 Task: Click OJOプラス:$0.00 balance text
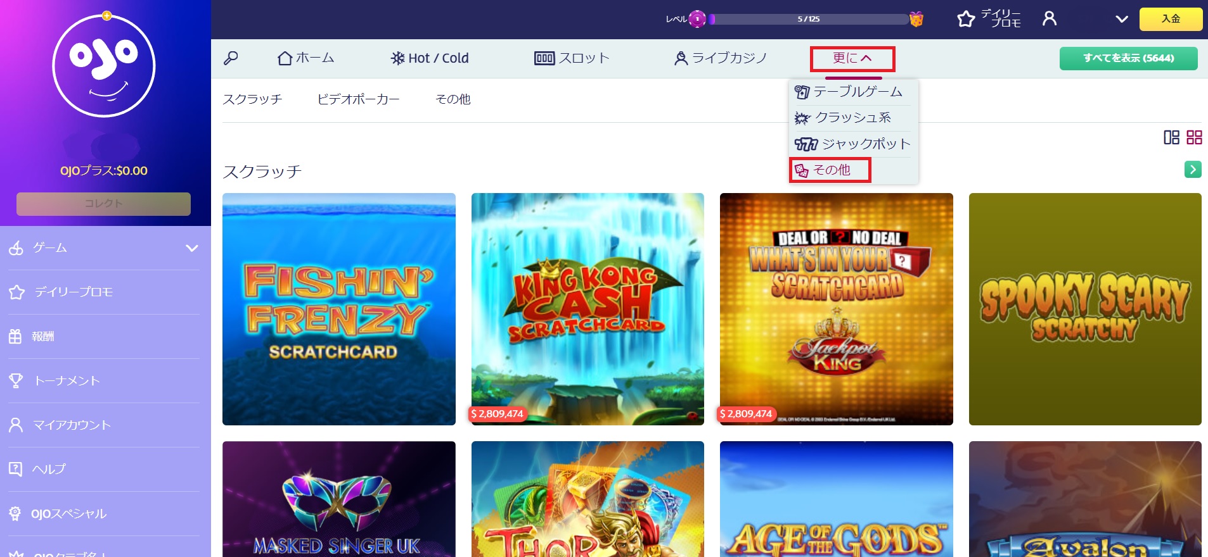tap(104, 171)
